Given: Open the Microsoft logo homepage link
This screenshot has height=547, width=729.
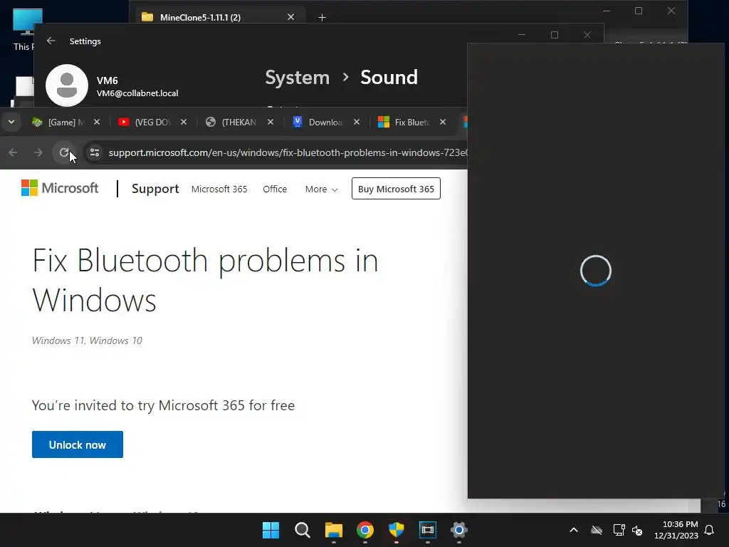Looking at the screenshot, I should [x=60, y=188].
